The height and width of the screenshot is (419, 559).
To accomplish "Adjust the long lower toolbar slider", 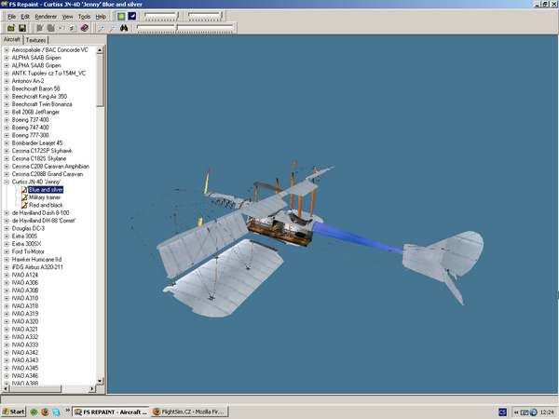I will coord(185,28).
